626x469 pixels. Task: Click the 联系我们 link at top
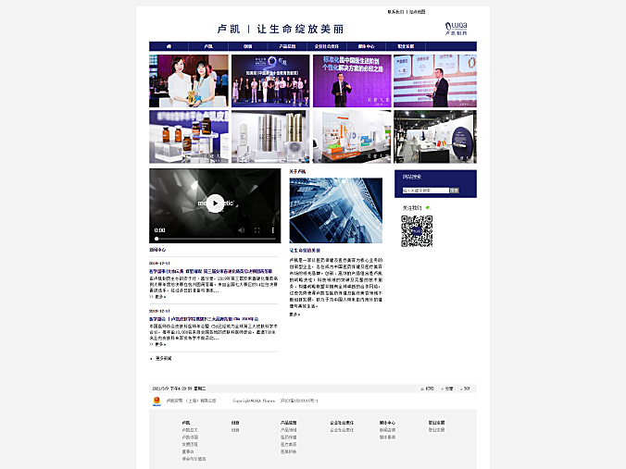[x=395, y=12]
